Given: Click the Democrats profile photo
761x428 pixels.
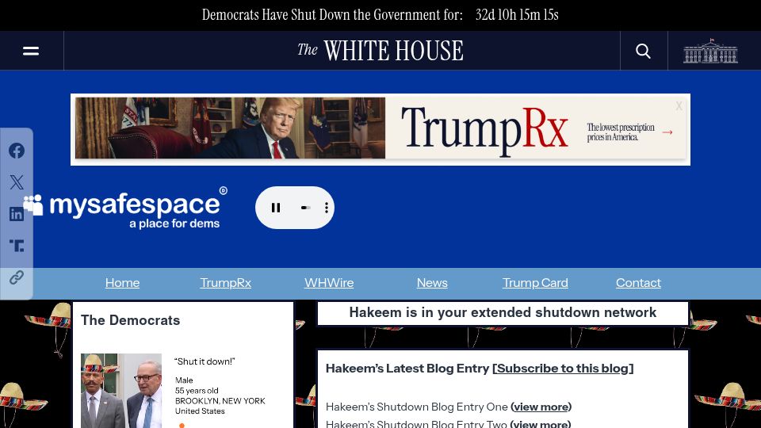Looking at the screenshot, I should (x=121, y=391).
